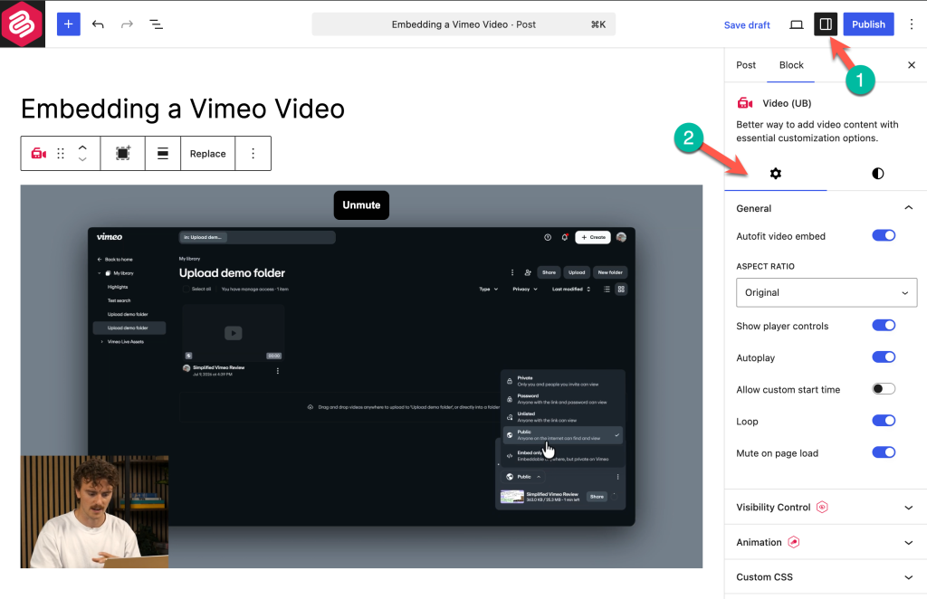Screen dimensions: 927x599
Task: Turn off the Loop switch
Action: click(884, 421)
